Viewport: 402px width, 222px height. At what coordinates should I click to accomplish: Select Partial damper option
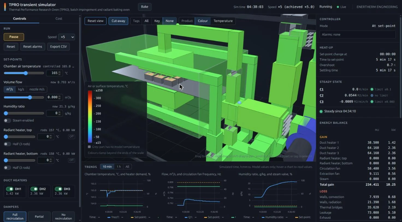[39, 217]
